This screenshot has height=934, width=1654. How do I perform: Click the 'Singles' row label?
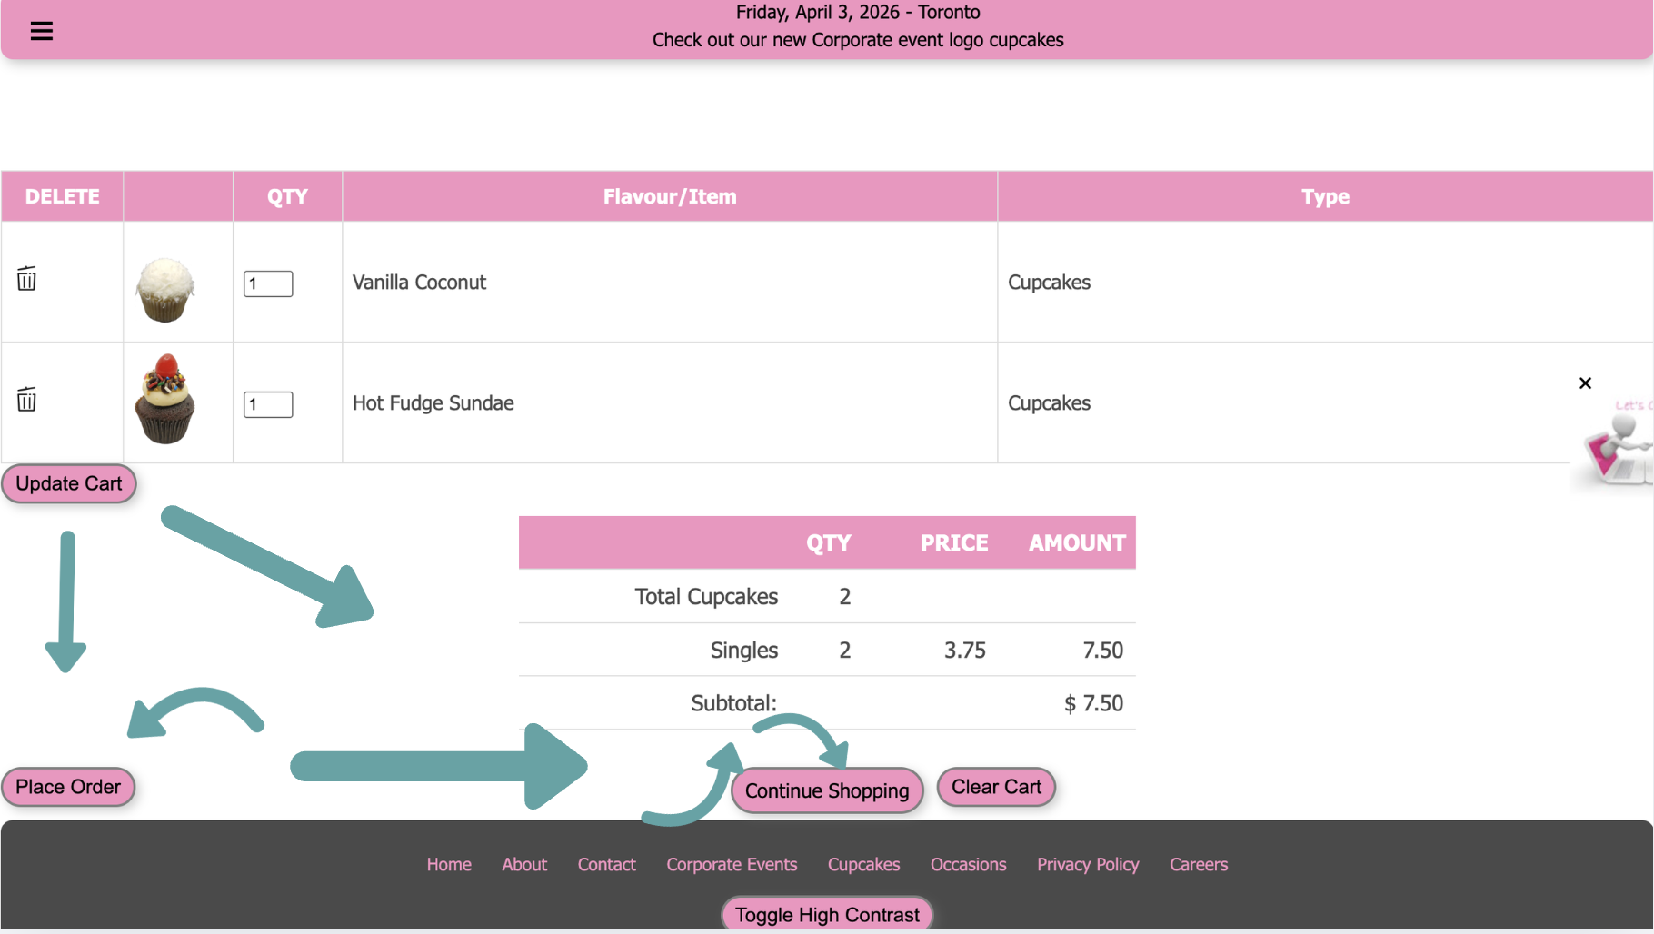(x=743, y=650)
